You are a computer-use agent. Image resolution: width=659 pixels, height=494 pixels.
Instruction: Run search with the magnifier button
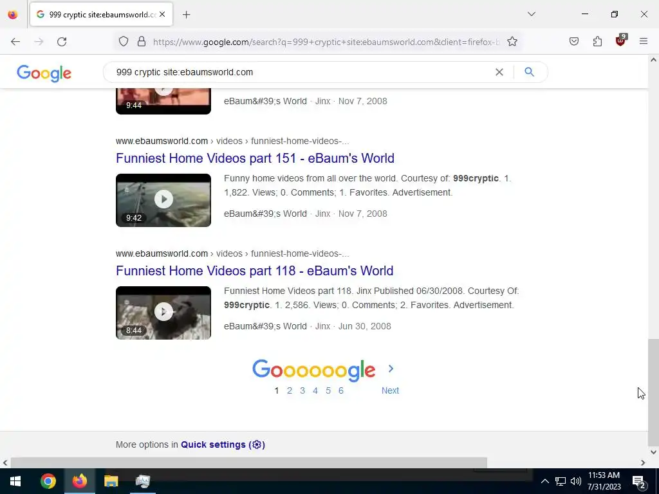point(530,72)
